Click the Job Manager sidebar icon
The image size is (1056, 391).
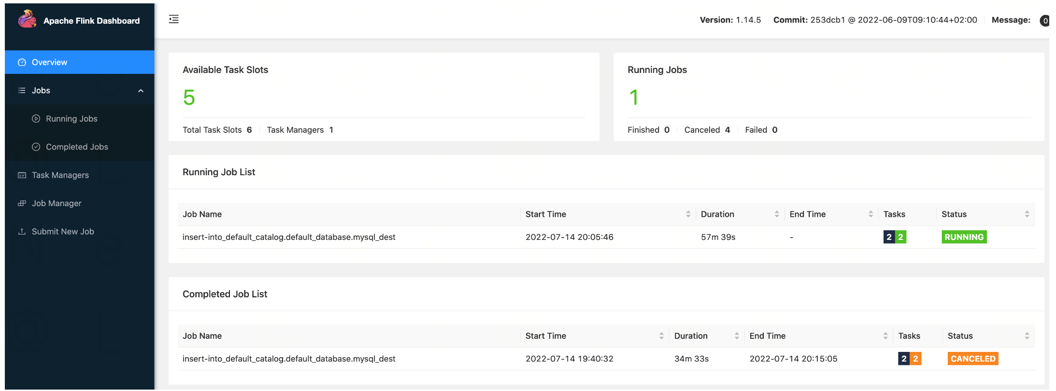pyautogui.click(x=22, y=203)
